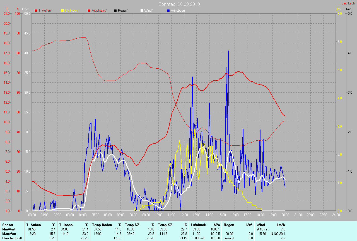
Task: Select the "Feuchte A.*" legend label
Action: [x=99, y=11]
